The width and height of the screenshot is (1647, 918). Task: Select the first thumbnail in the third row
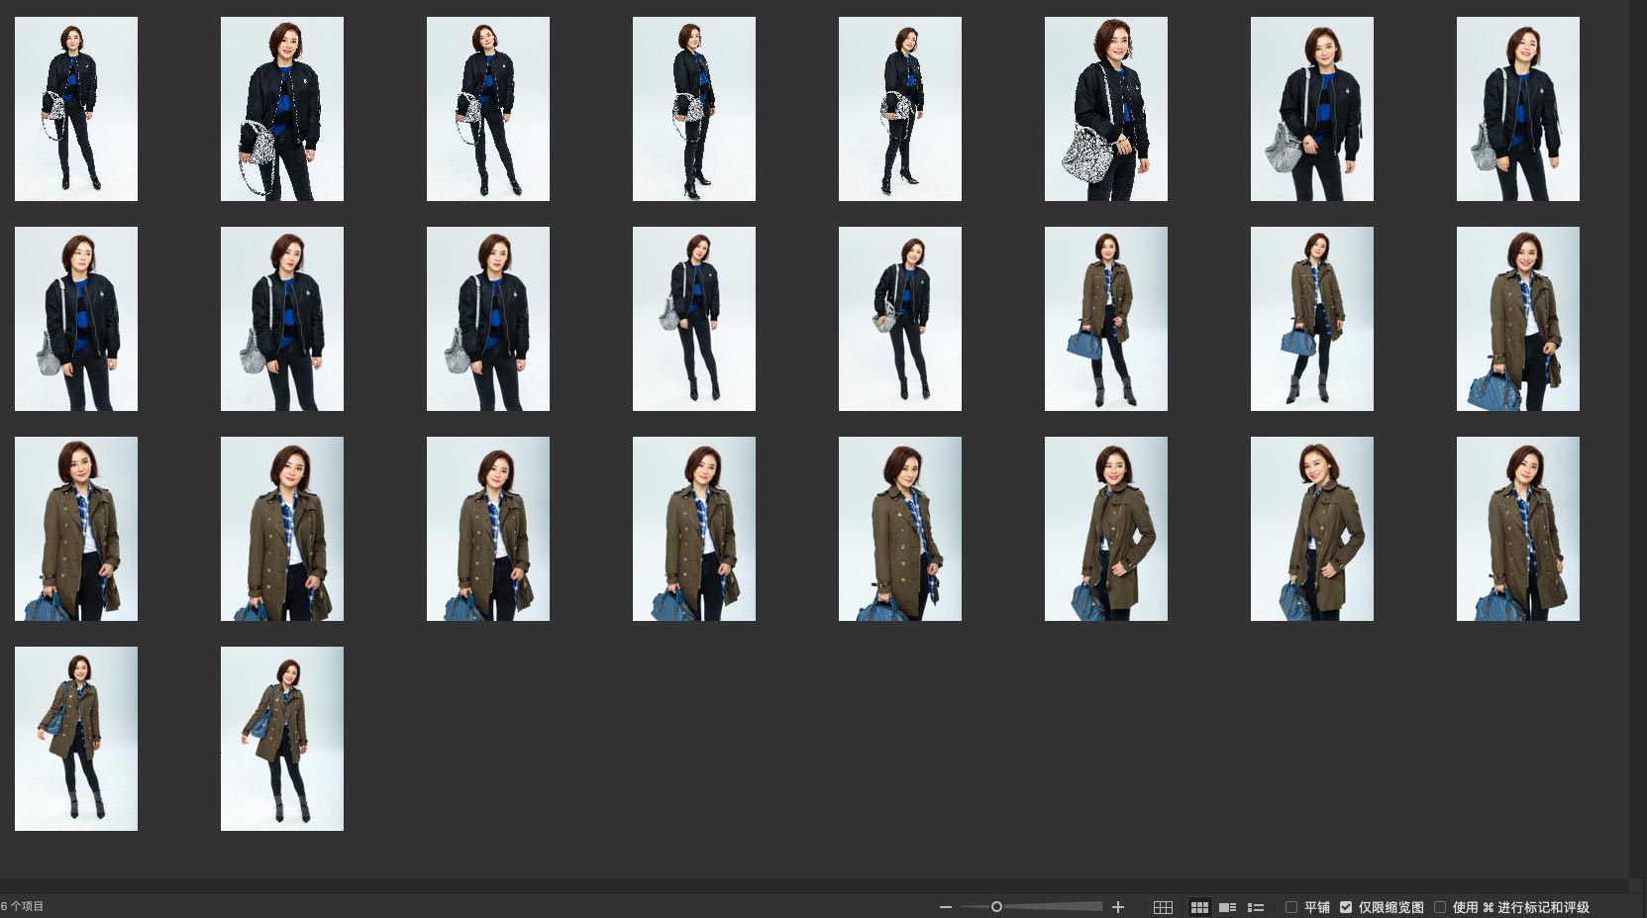pos(76,529)
